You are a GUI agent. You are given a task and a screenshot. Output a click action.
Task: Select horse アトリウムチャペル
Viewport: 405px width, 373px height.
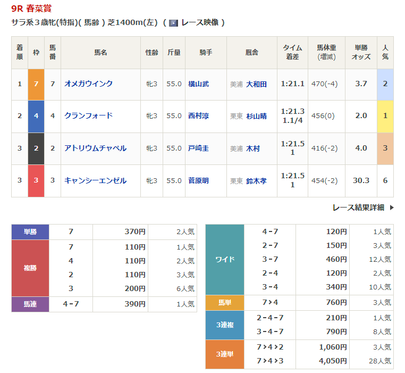[x=95, y=148]
